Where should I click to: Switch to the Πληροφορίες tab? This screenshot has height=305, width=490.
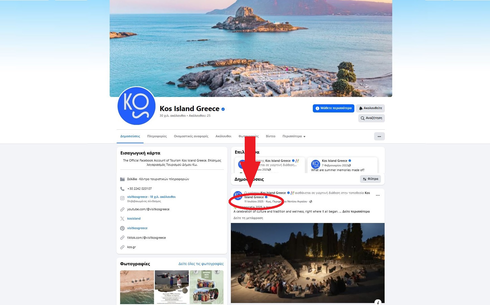(157, 136)
